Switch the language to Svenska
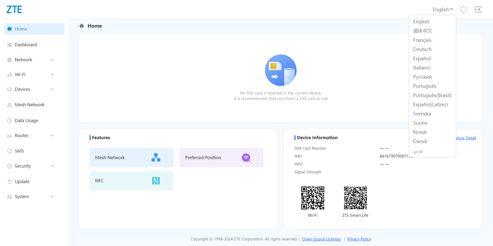 coord(422,114)
